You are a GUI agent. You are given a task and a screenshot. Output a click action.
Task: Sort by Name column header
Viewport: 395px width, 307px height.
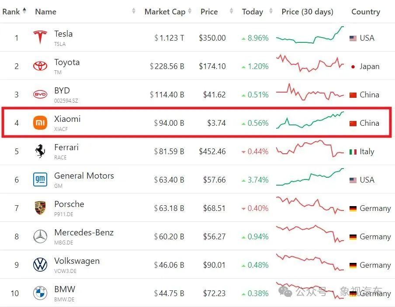(46, 12)
